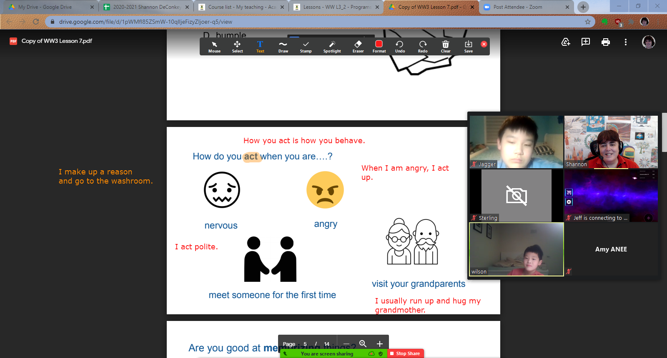The width and height of the screenshot is (667, 358).
Task: Click the address bar URL
Action: point(145,22)
